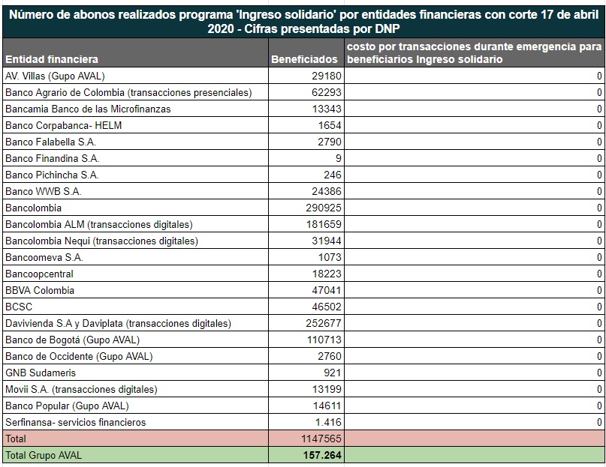Image resolution: width=606 pixels, height=467 pixels.
Task: Select the pink 'Total' label cell
Action: coord(135,439)
